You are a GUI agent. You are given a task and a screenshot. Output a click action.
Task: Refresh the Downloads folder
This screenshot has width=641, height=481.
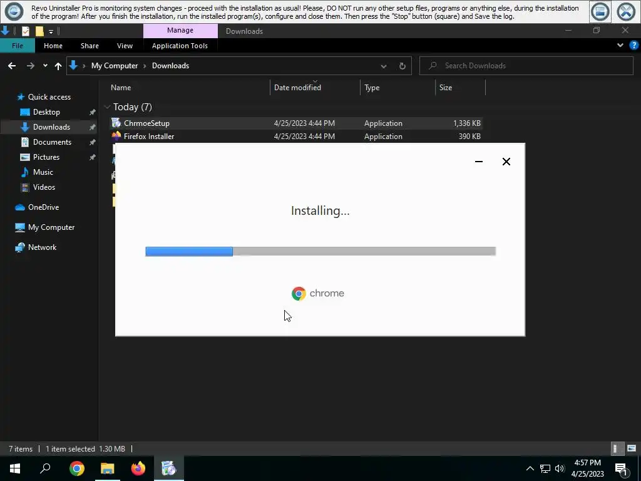pyautogui.click(x=403, y=66)
